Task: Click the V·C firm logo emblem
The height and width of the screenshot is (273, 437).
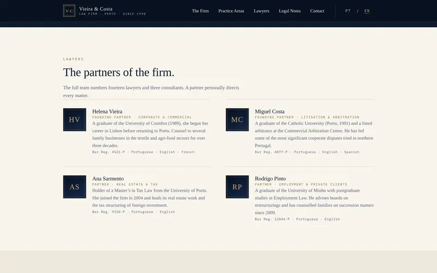Action: tap(69, 11)
